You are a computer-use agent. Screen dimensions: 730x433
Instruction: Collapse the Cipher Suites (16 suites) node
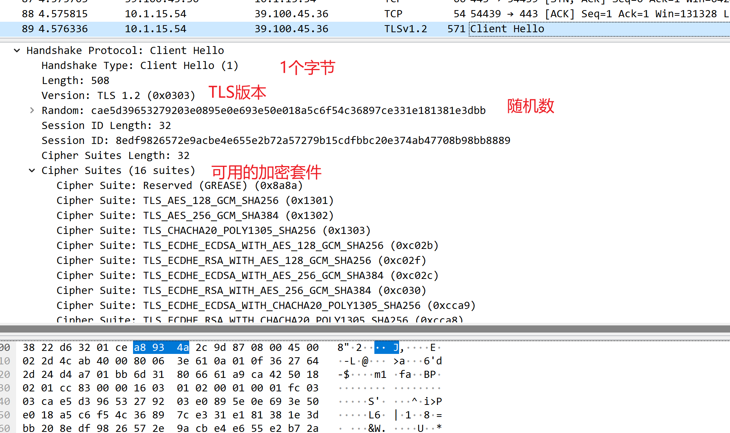click(x=32, y=171)
